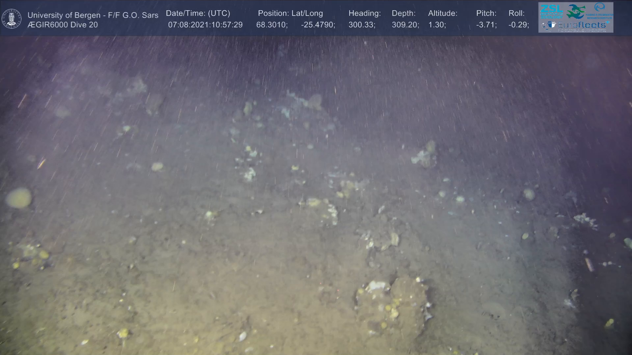Click the ZSL Institute of Zoology logo
The image size is (632, 355).
[551, 11]
